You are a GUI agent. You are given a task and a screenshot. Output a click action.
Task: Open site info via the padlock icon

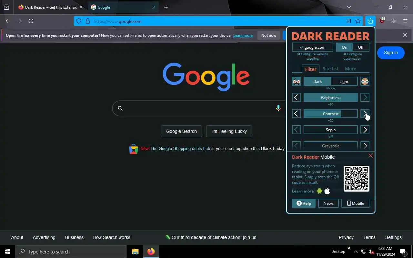point(87,21)
